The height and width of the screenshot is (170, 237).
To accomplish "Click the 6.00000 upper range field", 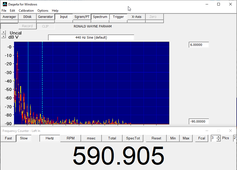I will tap(199, 45).
